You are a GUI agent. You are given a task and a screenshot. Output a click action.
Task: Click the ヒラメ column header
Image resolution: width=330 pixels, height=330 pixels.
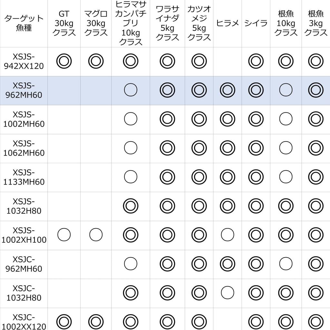click(x=227, y=23)
